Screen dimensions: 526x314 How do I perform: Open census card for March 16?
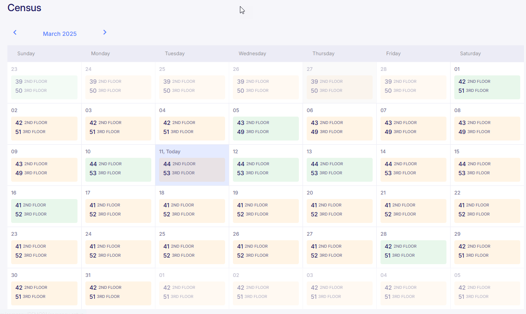pyautogui.click(x=44, y=211)
